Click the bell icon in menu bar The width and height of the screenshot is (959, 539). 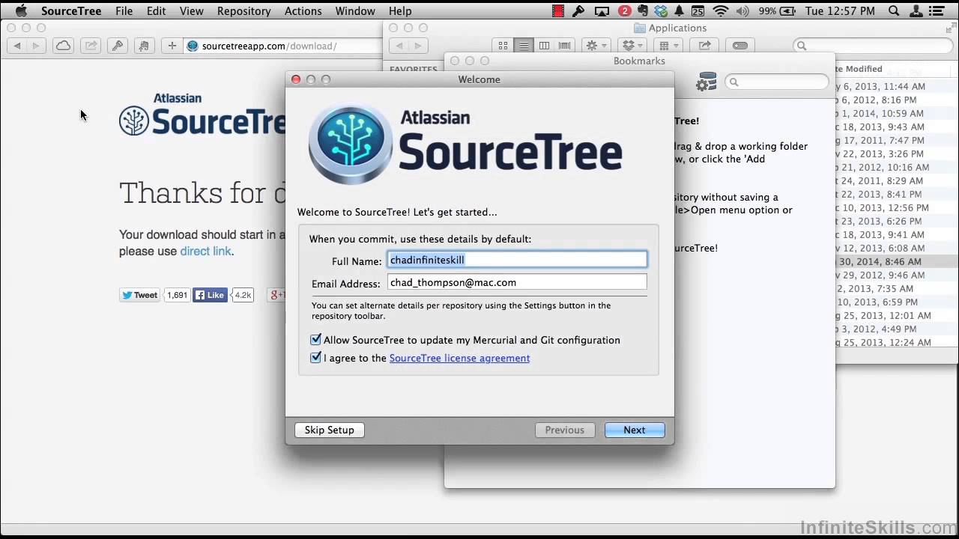[x=680, y=11]
